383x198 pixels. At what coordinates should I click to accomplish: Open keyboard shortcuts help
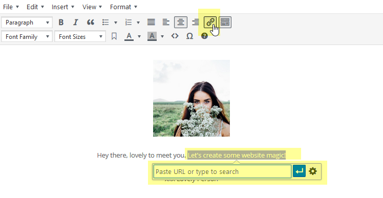pyautogui.click(x=204, y=36)
